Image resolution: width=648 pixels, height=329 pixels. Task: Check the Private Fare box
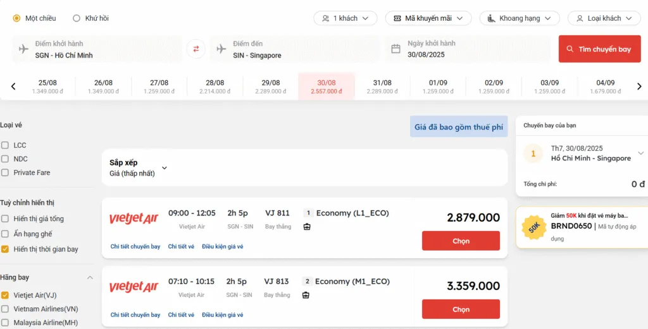click(x=5, y=172)
